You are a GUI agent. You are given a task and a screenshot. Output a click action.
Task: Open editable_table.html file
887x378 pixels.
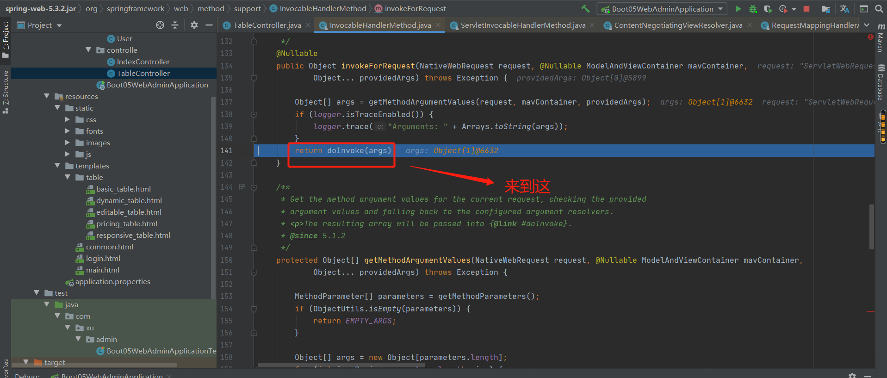[129, 212]
